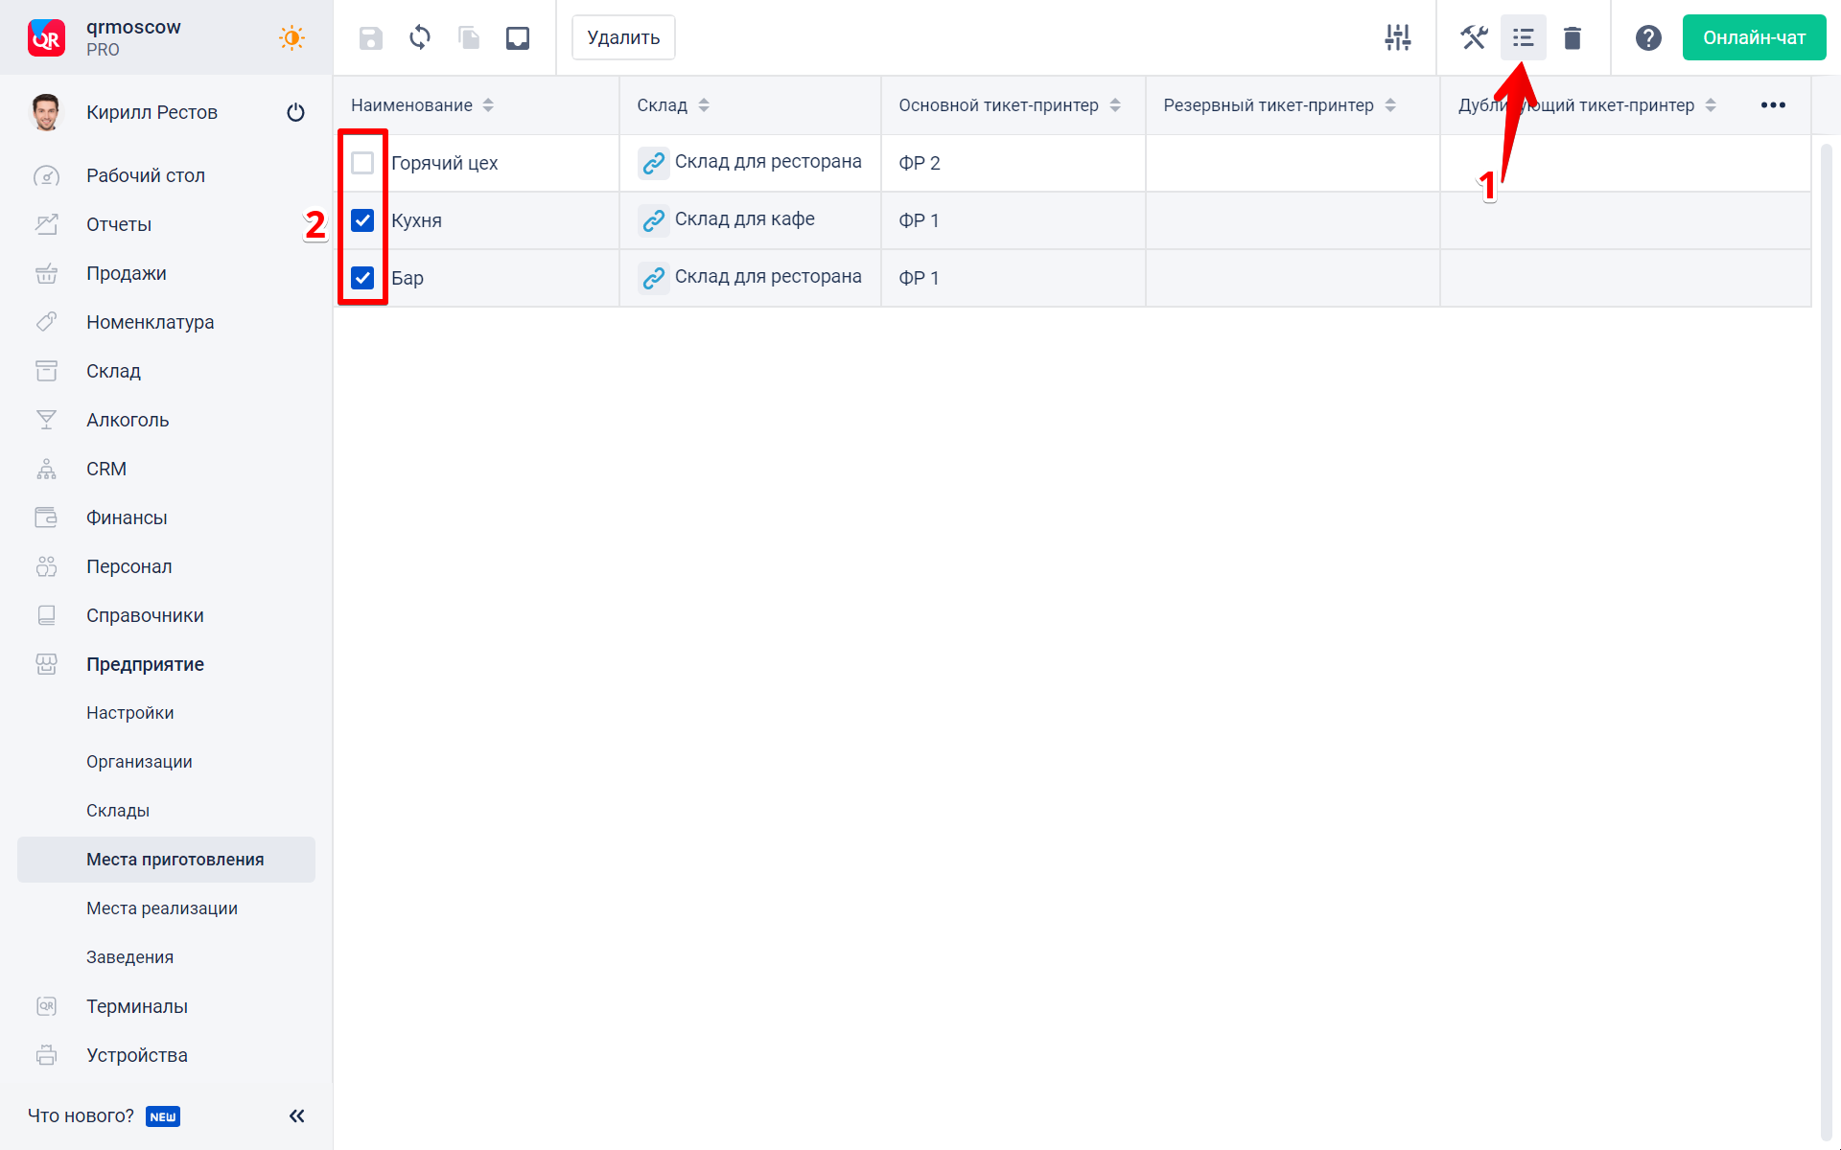Click user name Кирилл Рестов
This screenshot has height=1150, width=1841.
point(151,112)
